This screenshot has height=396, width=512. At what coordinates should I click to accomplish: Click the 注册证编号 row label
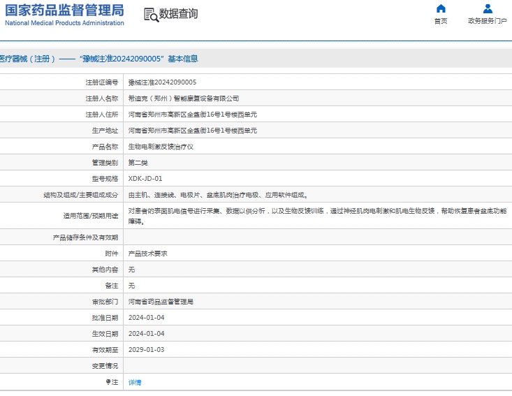click(x=102, y=82)
